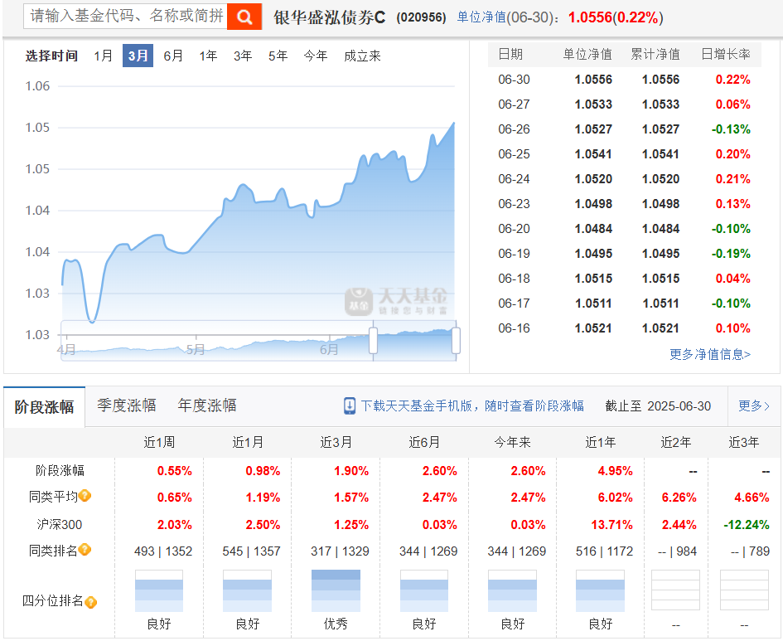Click the 累计净值 column header
The width and height of the screenshot is (783, 641).
[655, 54]
